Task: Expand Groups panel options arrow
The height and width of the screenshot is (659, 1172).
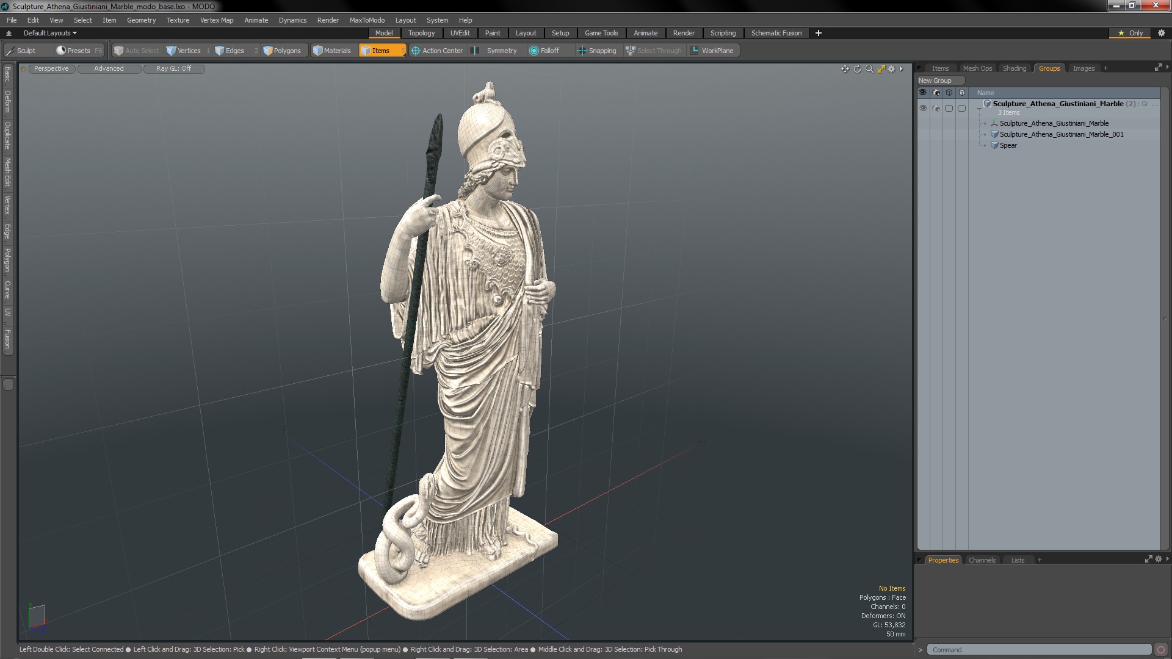Action: (1167, 68)
